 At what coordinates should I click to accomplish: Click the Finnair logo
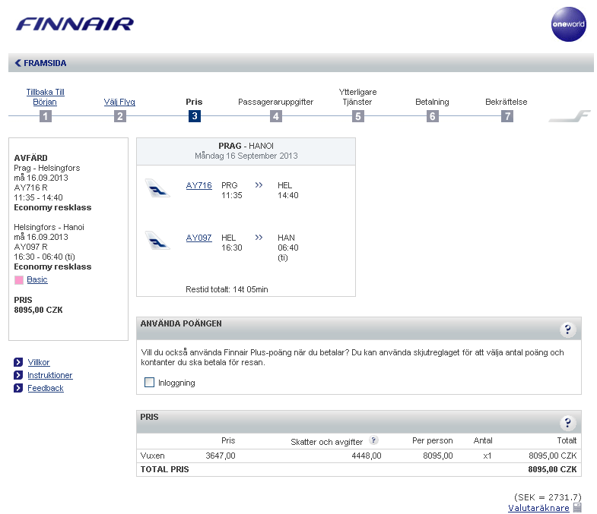click(x=75, y=24)
